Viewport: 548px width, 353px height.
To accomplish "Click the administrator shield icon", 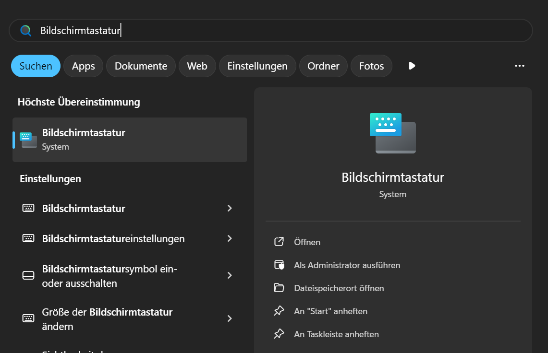I will (x=279, y=265).
